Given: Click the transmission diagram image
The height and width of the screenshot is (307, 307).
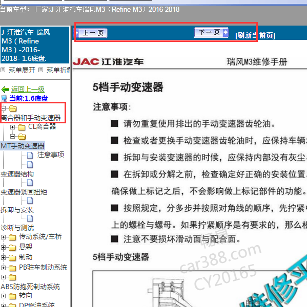Looking at the screenshot, I should 200,289.
